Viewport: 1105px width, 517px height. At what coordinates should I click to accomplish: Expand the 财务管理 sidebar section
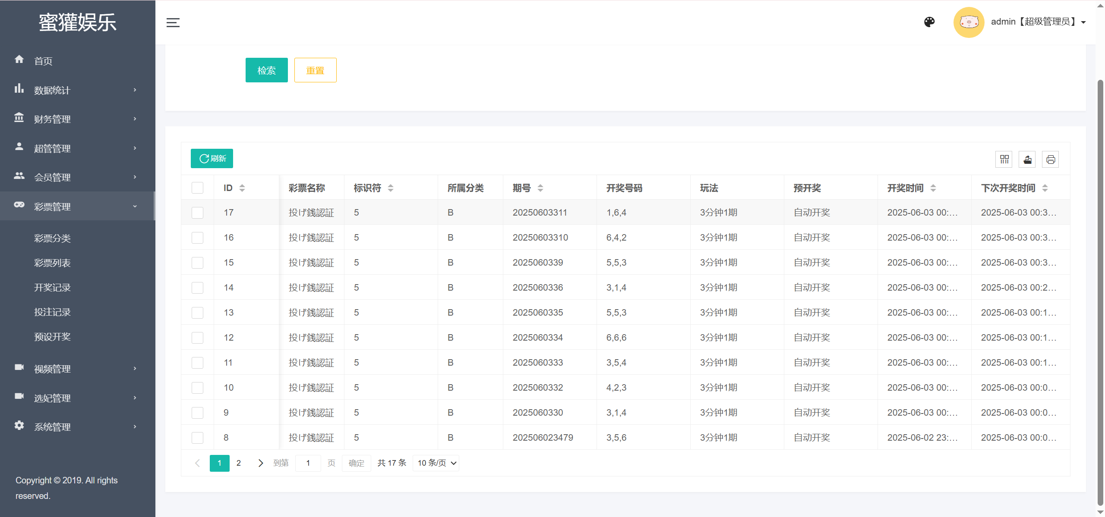[x=52, y=119]
